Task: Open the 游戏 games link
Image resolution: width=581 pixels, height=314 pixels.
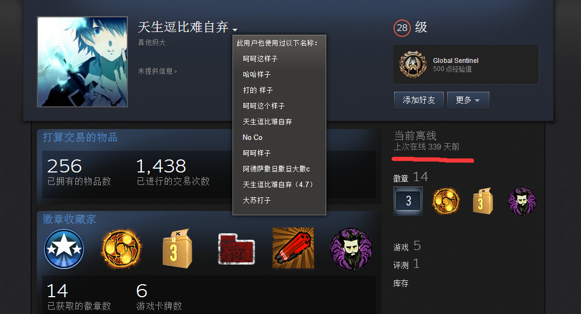Action: tap(401, 247)
